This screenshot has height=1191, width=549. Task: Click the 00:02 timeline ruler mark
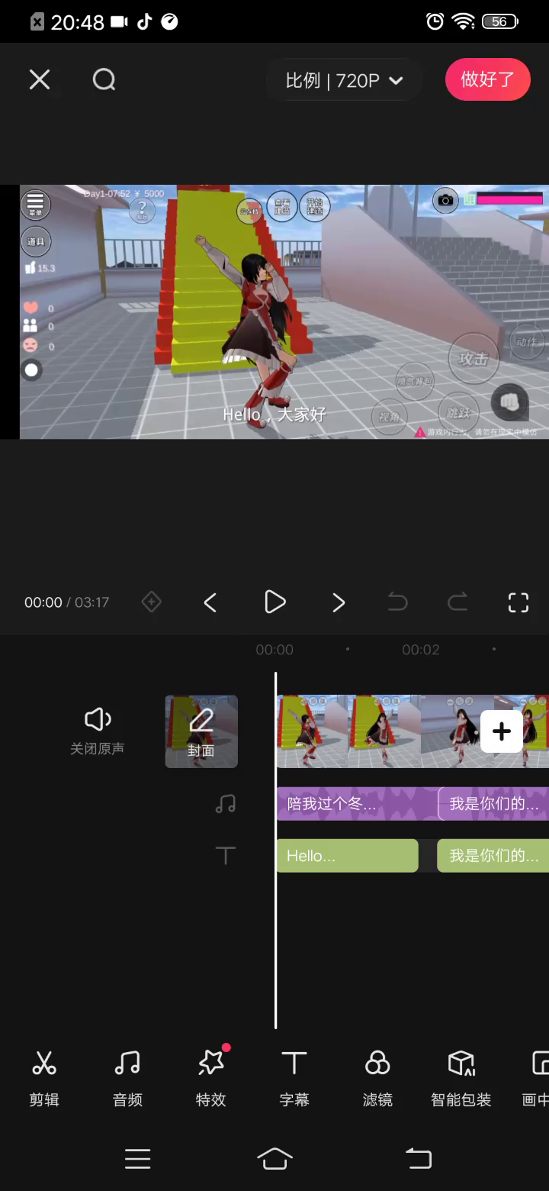coord(421,650)
